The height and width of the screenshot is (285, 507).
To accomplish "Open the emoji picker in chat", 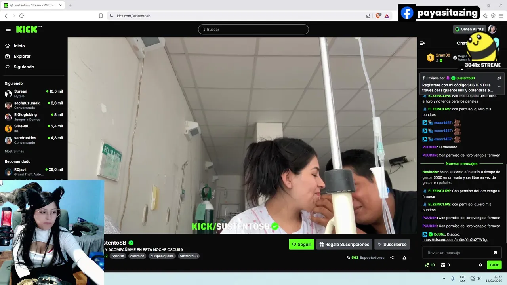I will 495,253.
